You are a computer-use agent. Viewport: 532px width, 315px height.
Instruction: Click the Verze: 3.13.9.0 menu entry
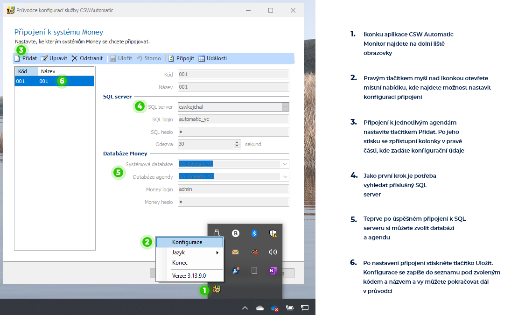189,276
